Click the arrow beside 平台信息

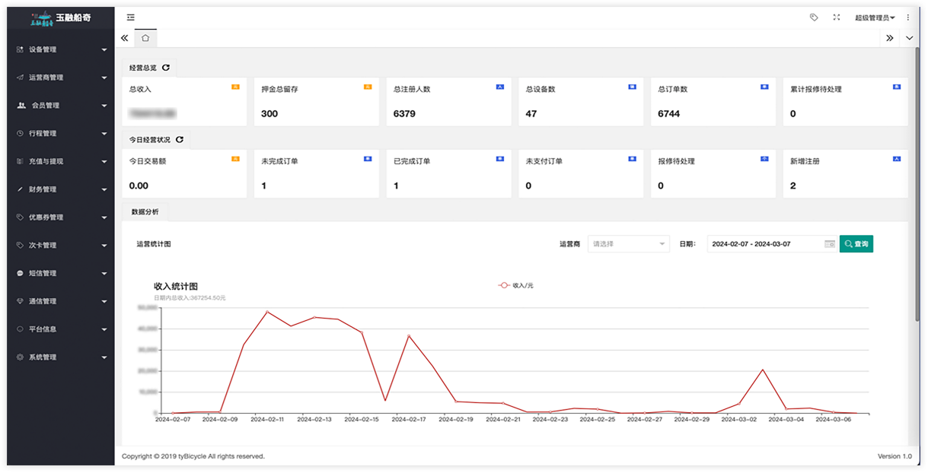104,330
